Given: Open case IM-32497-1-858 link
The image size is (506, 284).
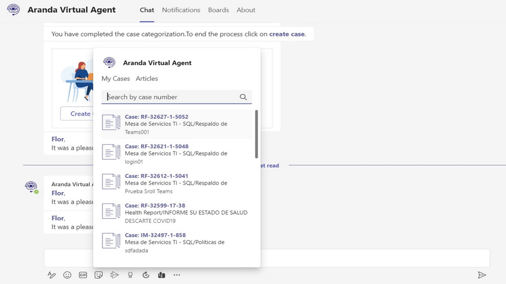Looking at the screenshot, I should [155, 235].
